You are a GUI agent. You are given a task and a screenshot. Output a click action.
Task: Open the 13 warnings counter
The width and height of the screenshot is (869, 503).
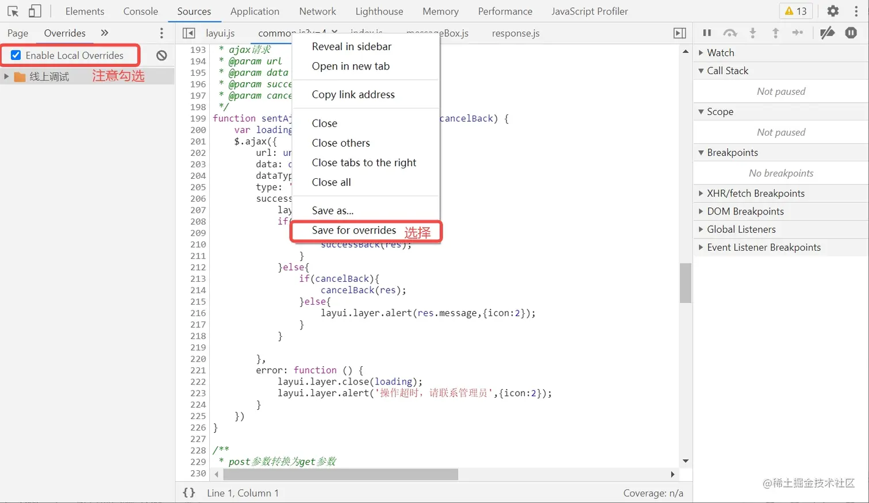796,11
